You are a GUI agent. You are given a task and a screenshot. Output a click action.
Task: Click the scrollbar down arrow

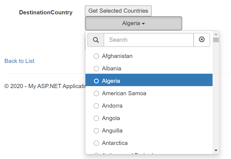pyautogui.click(x=216, y=151)
